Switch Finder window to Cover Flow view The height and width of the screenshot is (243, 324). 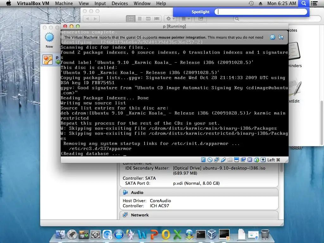click(x=157, y=19)
